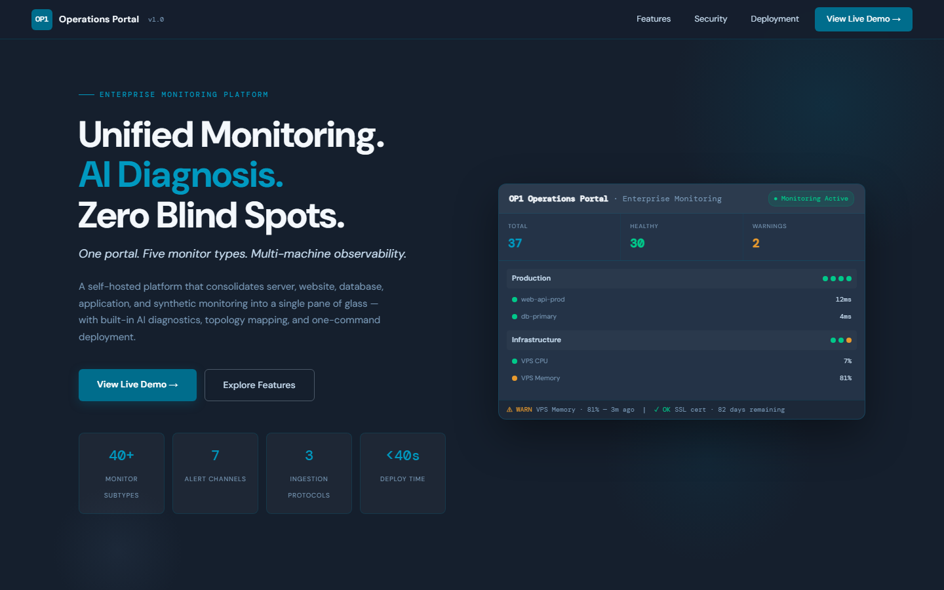Click the Infrastructure status dots
944x590 pixels.
point(841,340)
